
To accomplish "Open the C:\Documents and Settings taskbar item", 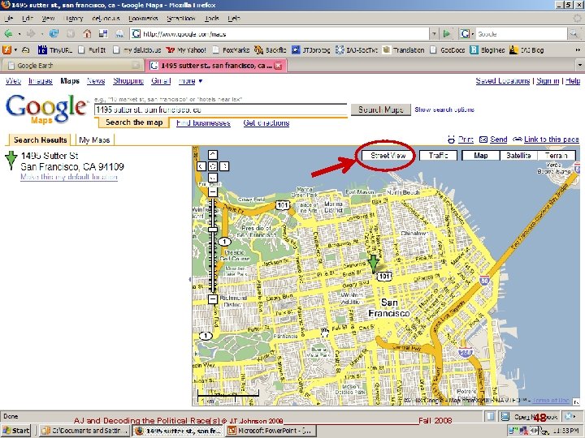I will [x=84, y=431].
